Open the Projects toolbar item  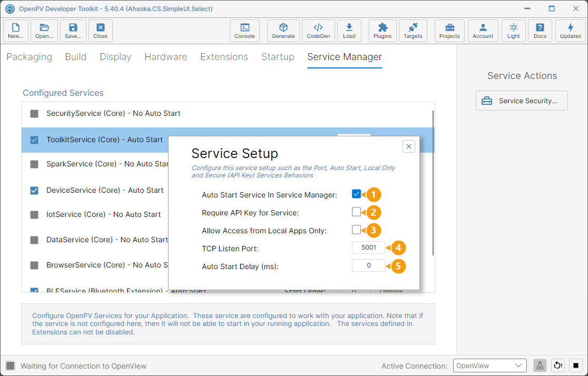pyautogui.click(x=449, y=31)
